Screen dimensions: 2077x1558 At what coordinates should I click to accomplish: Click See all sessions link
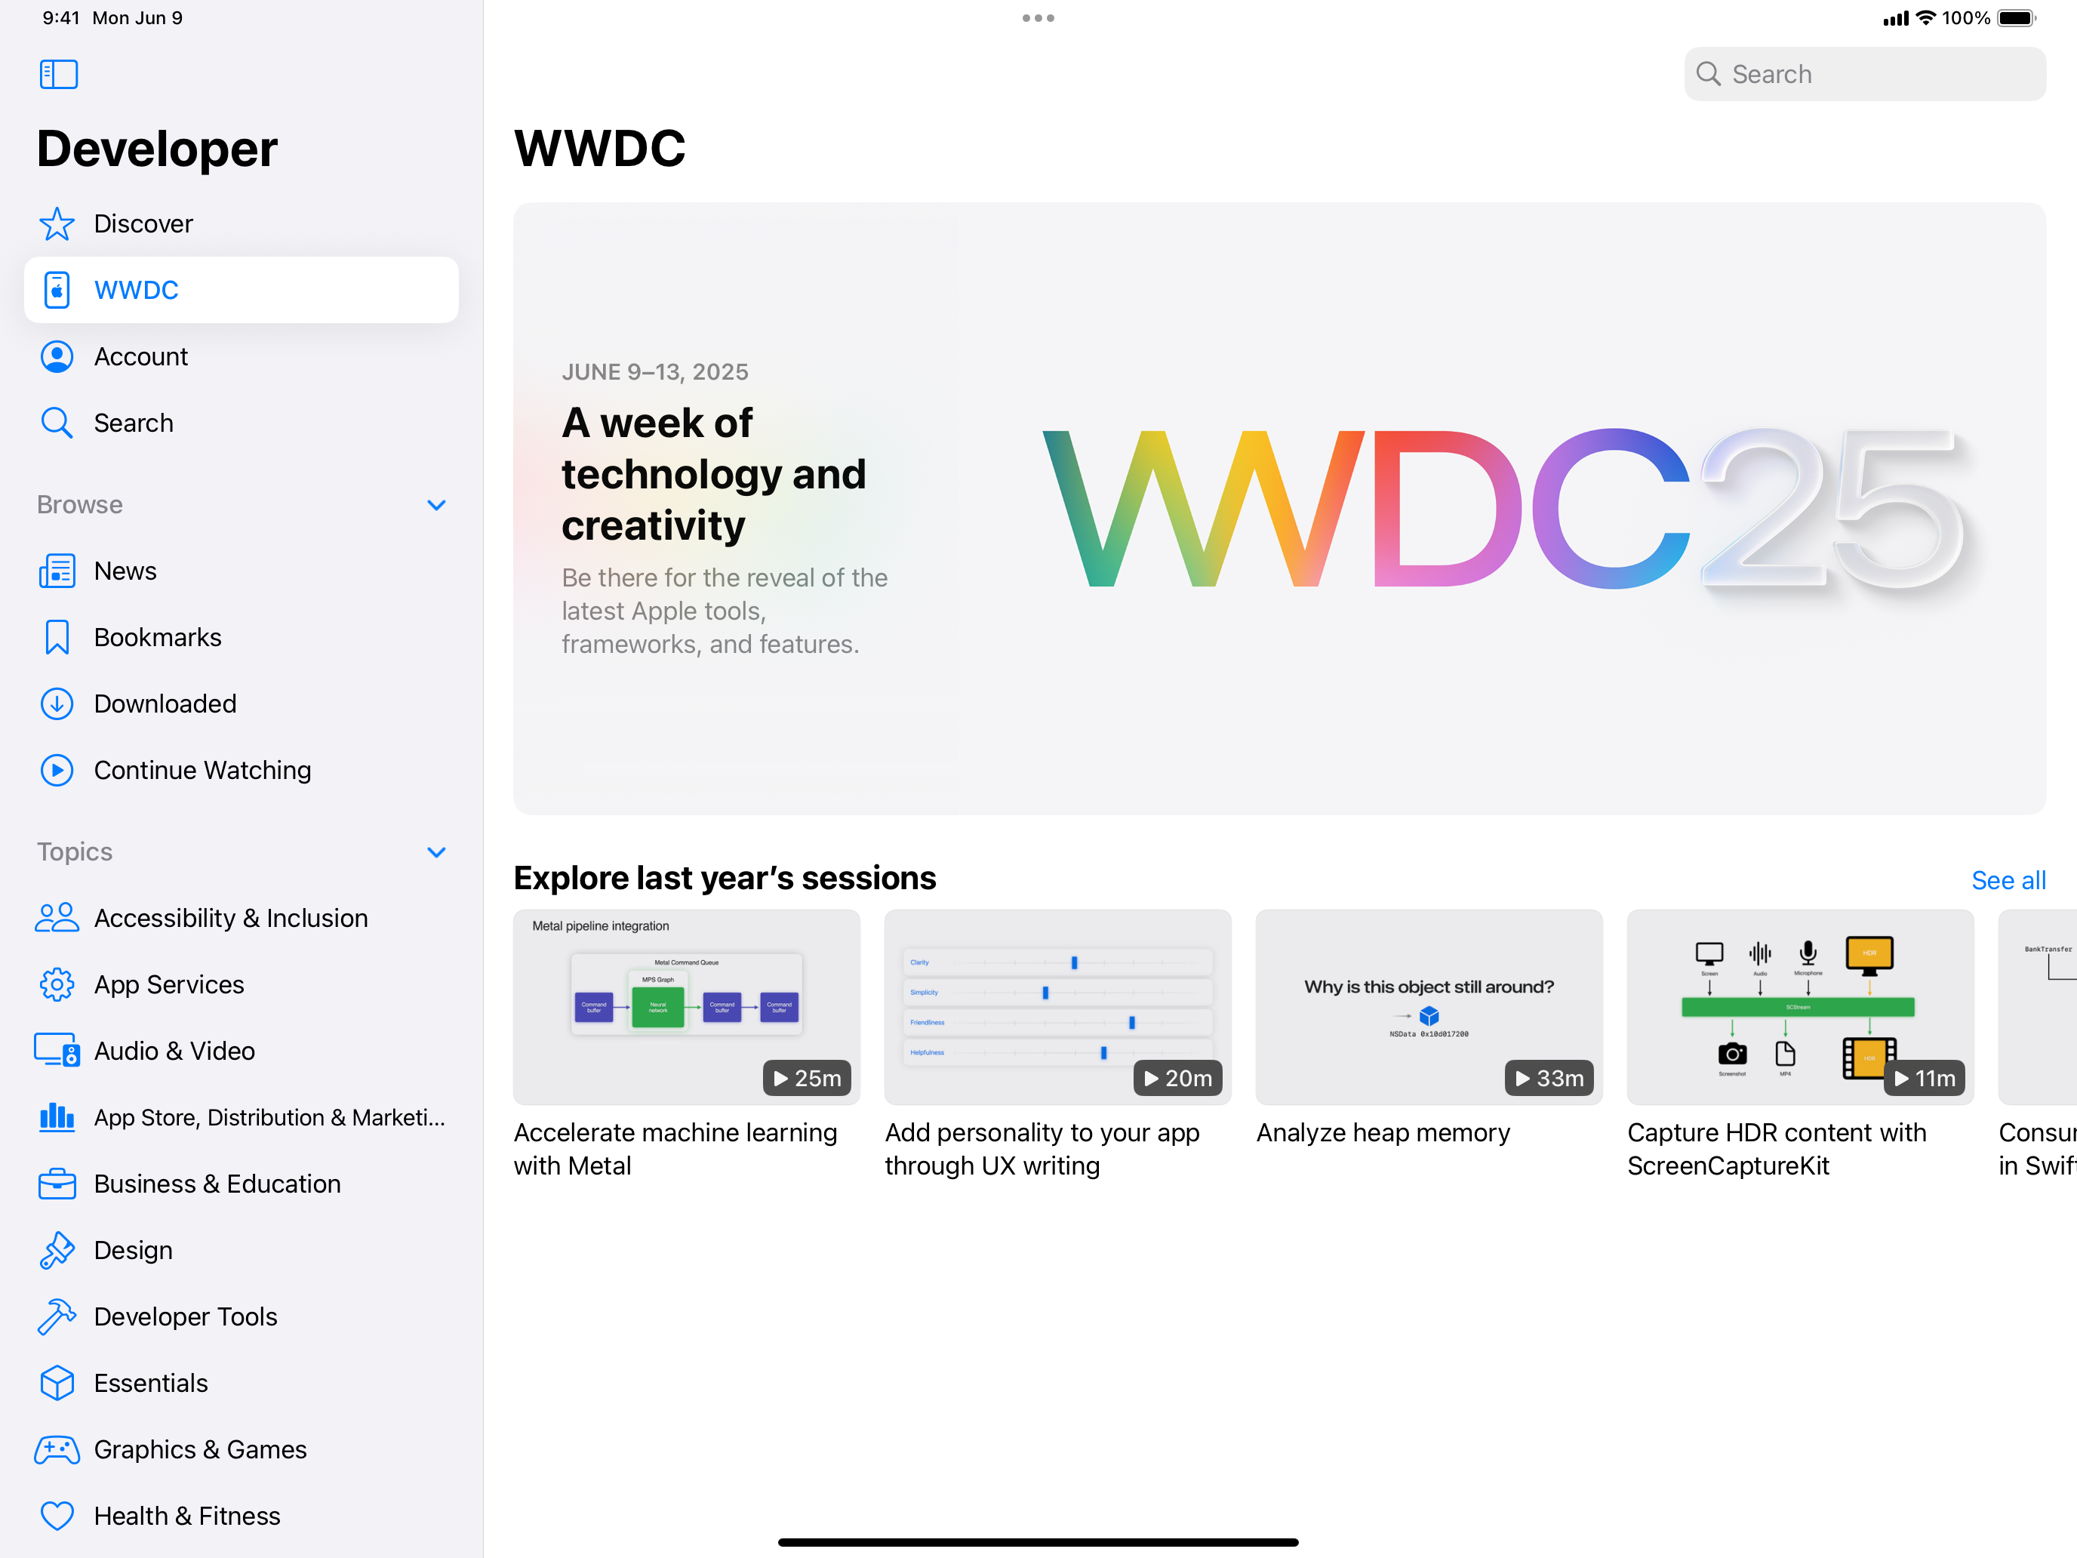click(2008, 881)
